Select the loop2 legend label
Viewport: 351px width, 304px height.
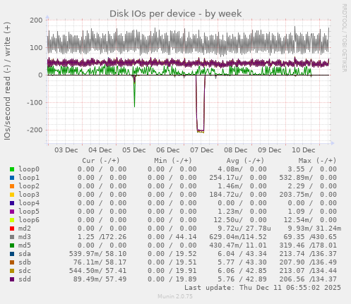tap(29, 186)
